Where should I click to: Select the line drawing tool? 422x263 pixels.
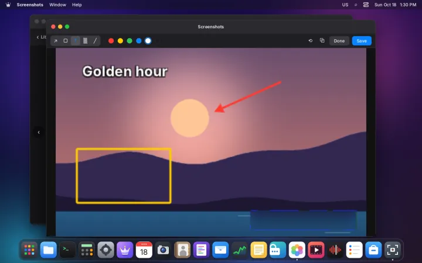click(95, 41)
